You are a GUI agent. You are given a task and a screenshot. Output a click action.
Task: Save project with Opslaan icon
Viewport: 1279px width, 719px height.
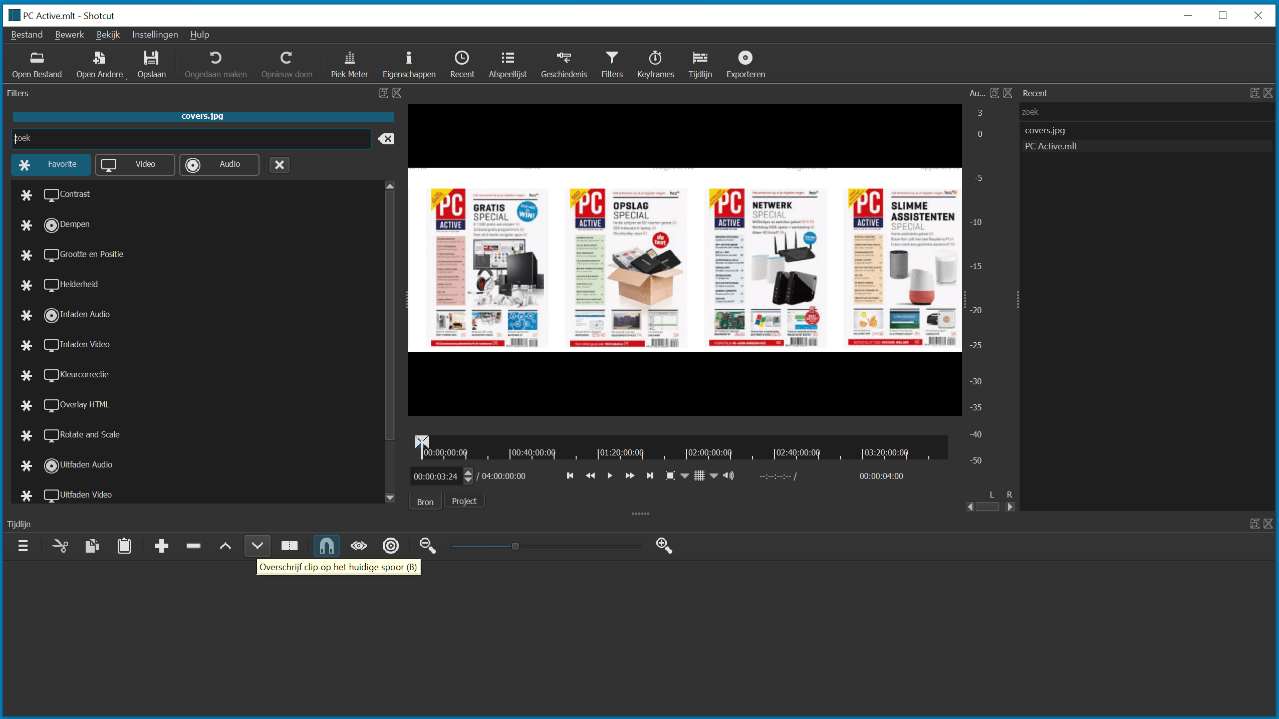(x=151, y=65)
